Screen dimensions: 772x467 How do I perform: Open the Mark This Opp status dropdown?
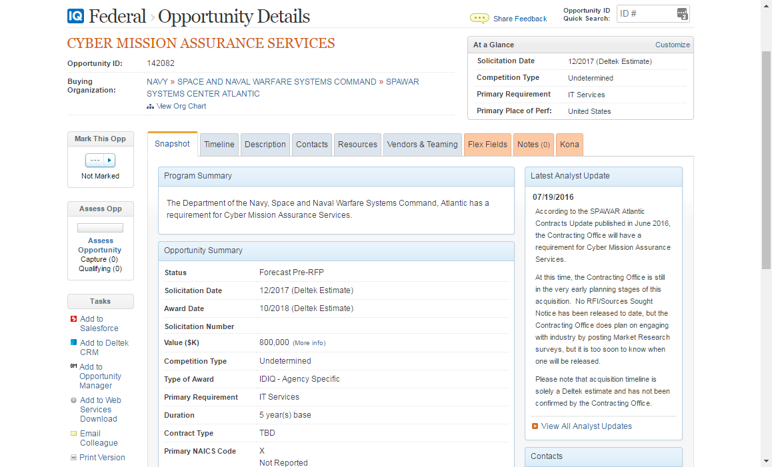(x=96, y=160)
